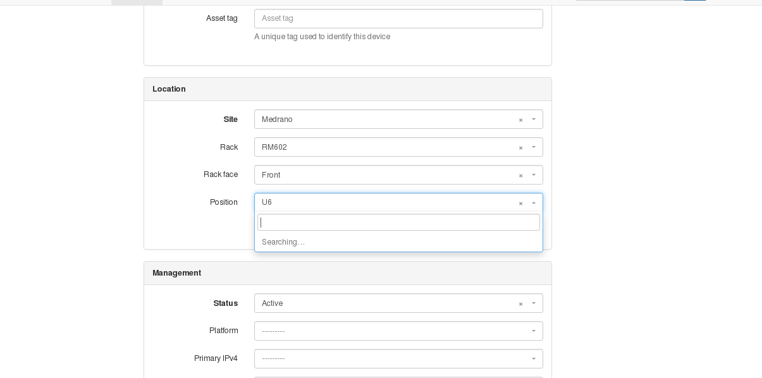
Task: Click the Management section header
Action: tap(176, 273)
